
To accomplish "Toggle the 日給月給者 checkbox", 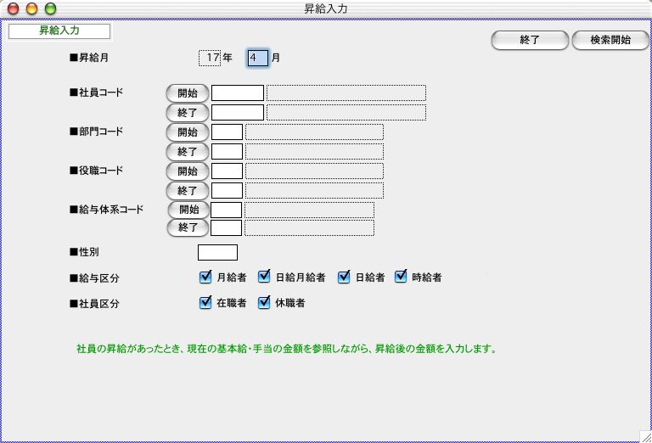I will [265, 277].
